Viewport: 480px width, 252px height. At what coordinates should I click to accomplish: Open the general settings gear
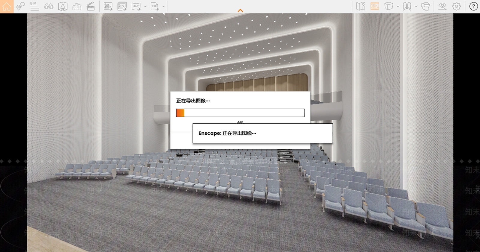click(457, 6)
